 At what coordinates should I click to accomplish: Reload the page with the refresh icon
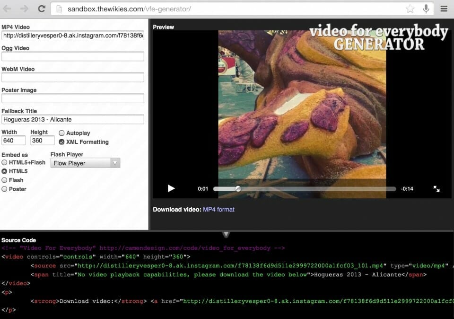42,9
